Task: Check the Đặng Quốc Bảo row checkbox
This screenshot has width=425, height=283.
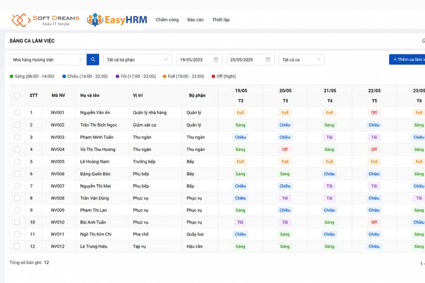Action: tap(17, 174)
